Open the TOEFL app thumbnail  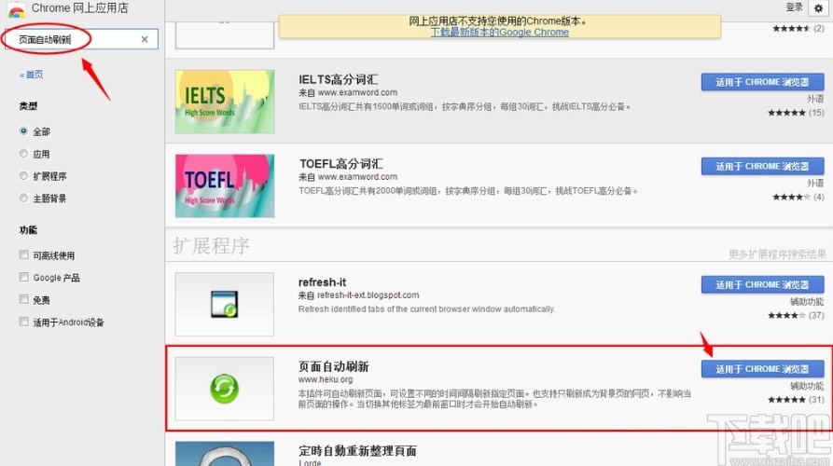225,185
